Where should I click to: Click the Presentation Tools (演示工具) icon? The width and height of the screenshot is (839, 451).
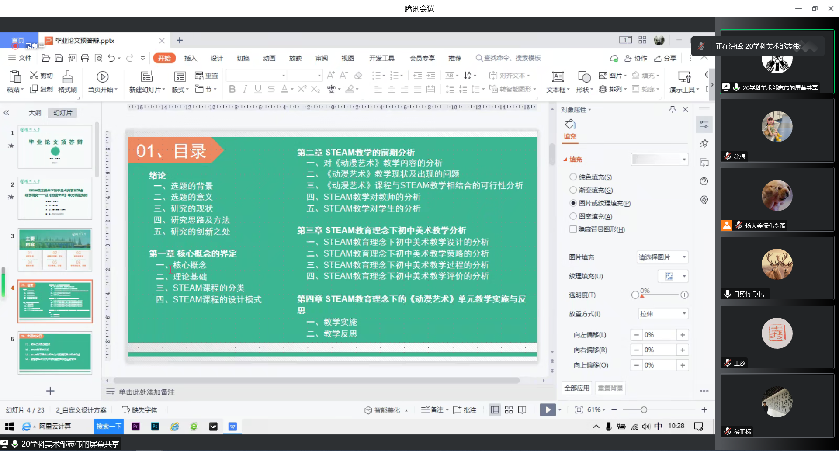(x=684, y=77)
